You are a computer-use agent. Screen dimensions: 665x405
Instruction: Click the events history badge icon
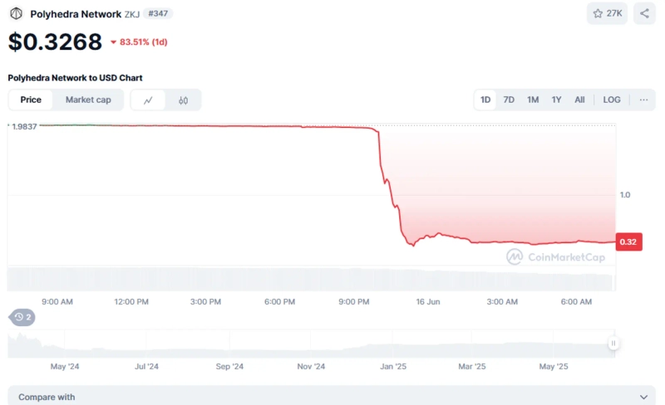22,317
